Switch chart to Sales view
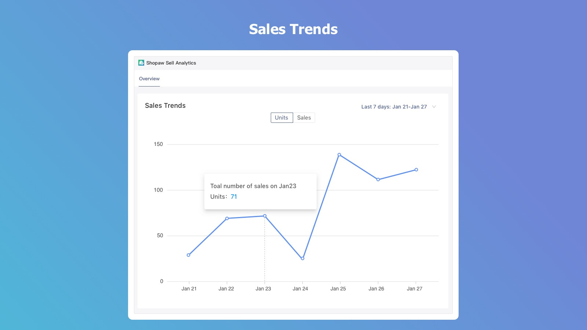This screenshot has width=587, height=330. pos(304,118)
